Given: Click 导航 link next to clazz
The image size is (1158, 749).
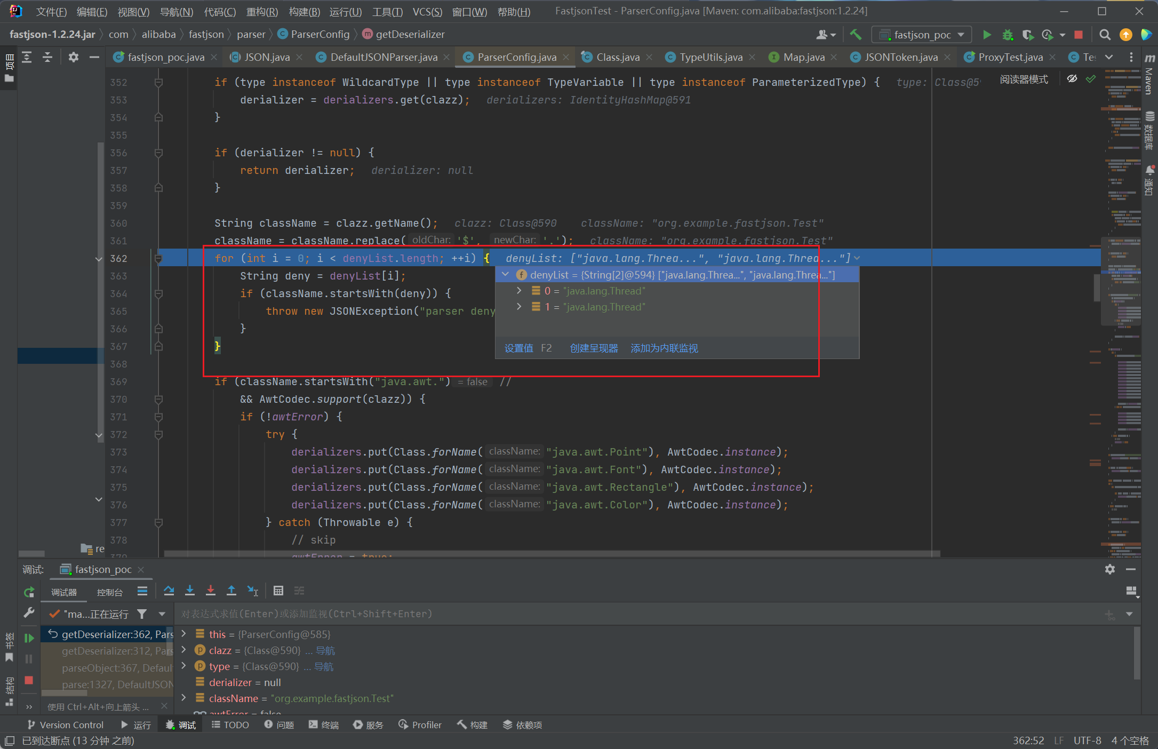Looking at the screenshot, I should (325, 650).
